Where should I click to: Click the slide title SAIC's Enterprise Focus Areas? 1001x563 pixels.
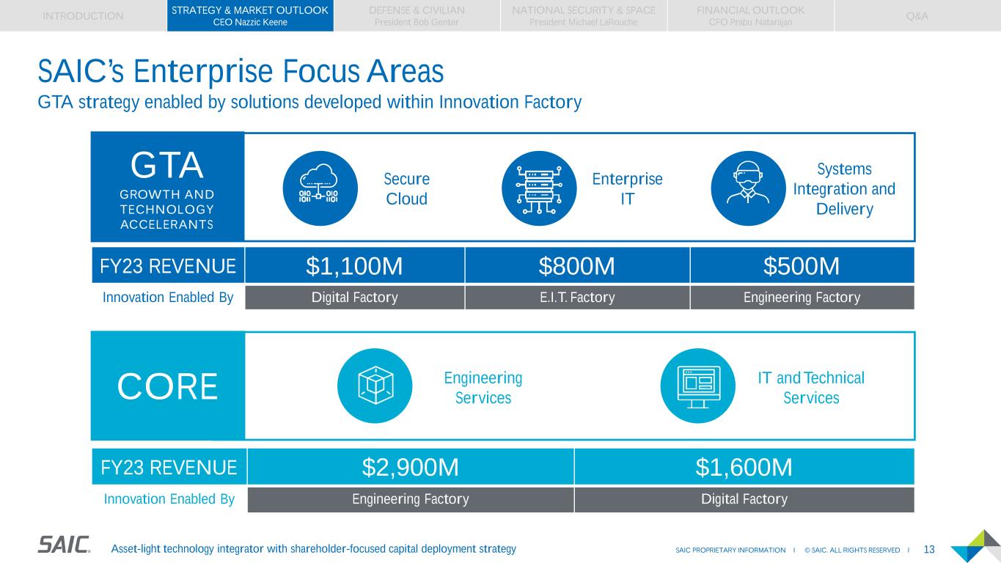coord(241,73)
